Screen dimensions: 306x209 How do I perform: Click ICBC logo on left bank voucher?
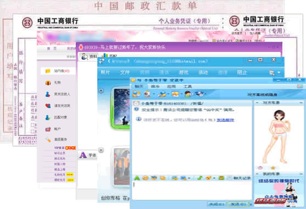(x=27, y=22)
